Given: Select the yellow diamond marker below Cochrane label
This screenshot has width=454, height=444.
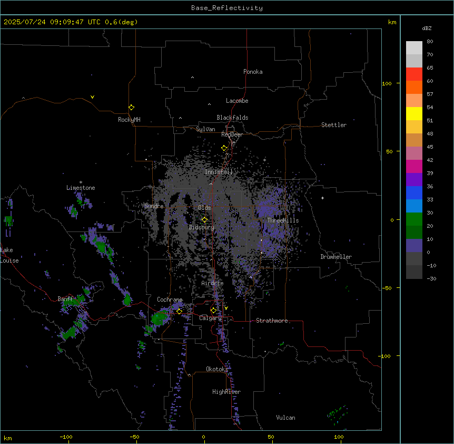Looking at the screenshot, I should (x=179, y=311).
